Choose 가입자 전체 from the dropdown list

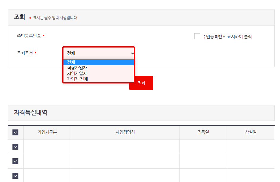coord(98,79)
